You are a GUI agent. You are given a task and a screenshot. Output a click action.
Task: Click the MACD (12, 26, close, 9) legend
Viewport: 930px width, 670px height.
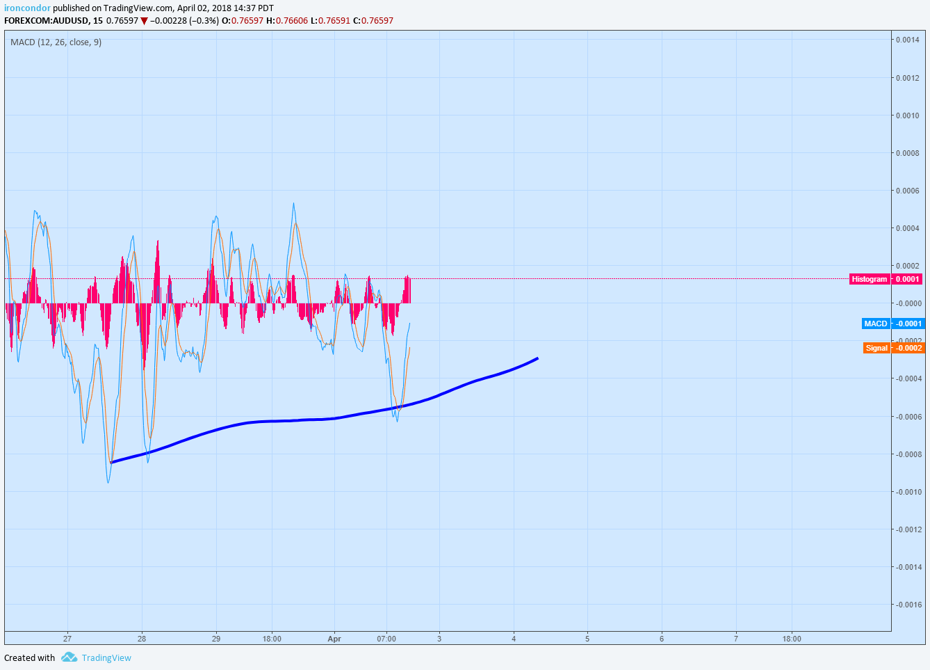tap(56, 42)
